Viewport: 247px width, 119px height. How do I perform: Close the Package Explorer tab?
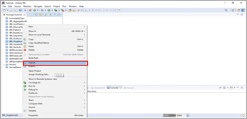24,15
